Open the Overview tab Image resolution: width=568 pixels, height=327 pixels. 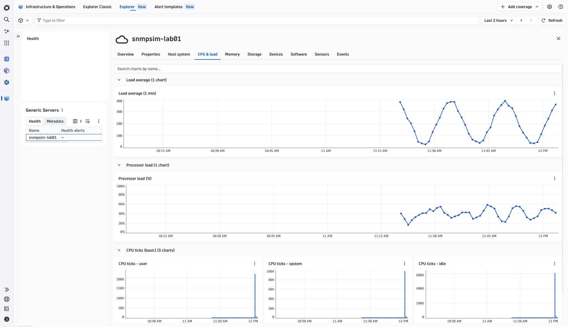tap(126, 54)
